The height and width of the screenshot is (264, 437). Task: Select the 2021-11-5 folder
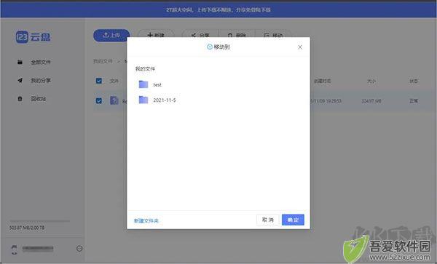click(x=157, y=100)
